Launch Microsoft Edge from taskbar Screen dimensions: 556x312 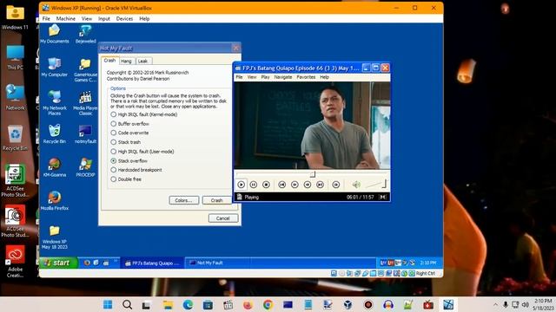click(188, 304)
